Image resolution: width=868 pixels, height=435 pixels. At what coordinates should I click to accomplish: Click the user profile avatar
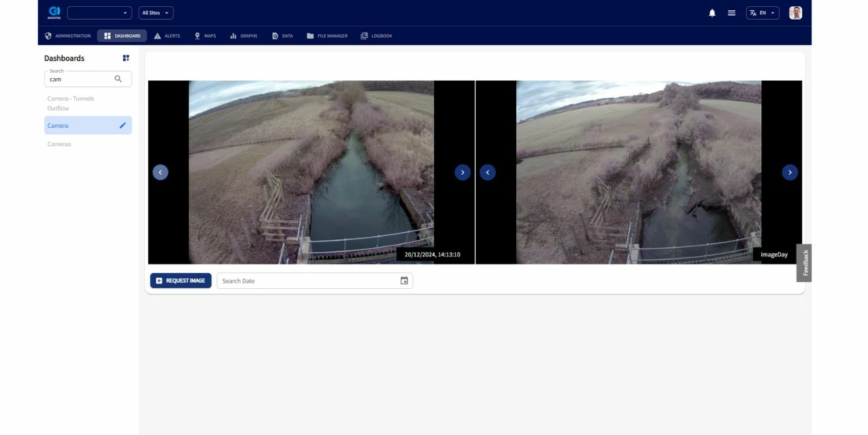coord(795,13)
